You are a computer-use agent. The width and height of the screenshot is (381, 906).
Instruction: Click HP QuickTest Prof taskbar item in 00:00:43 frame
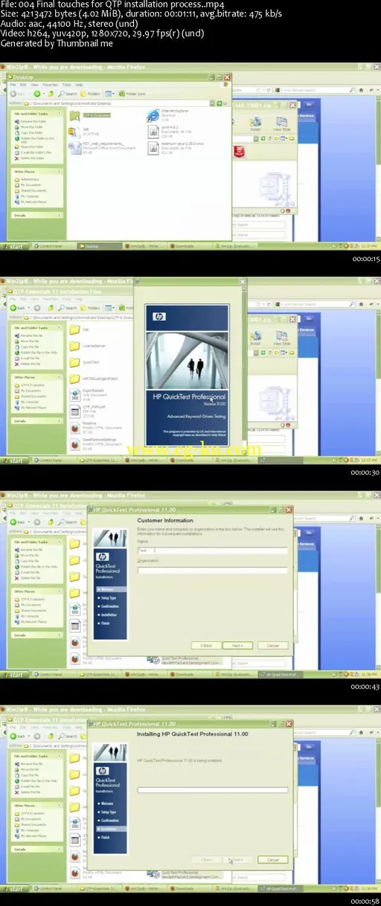tap(279, 674)
